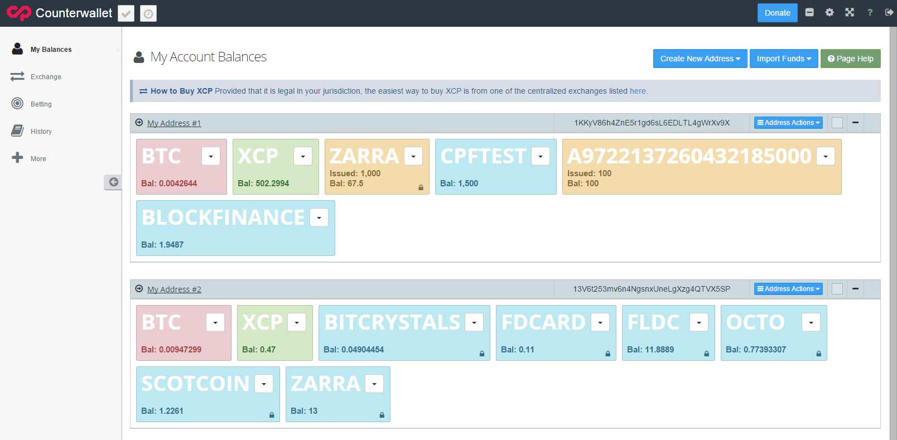Follow the 'here' link for centralized exchanges
Image resolution: width=897 pixels, height=440 pixels.
638,91
